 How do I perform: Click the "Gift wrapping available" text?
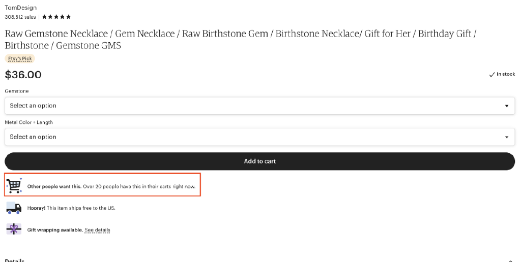tap(55, 230)
